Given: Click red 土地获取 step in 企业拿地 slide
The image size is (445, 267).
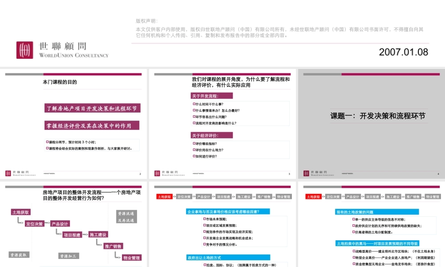Looking at the screenshot, I should 165,197.
